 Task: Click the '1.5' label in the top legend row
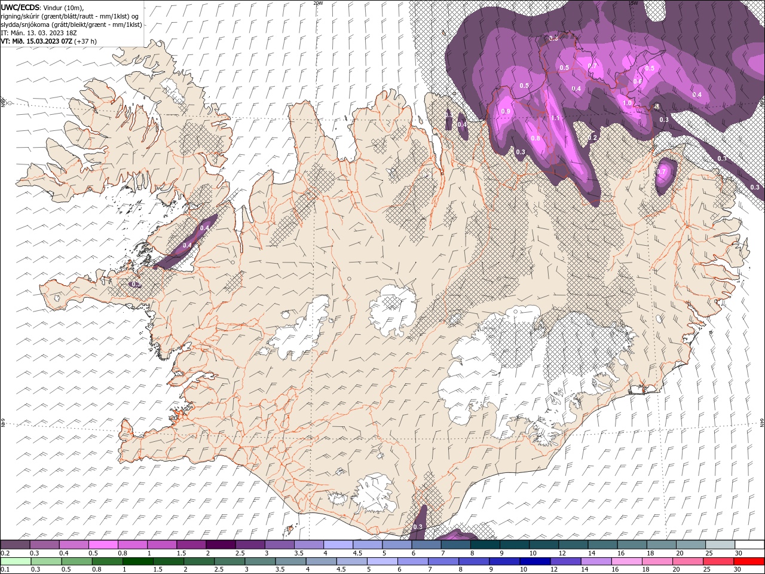click(181, 553)
